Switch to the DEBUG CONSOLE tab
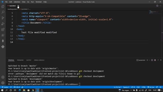The image size is (163, 92). [x=39, y=60]
